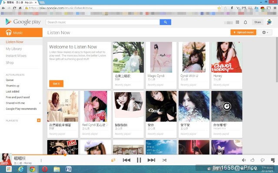The width and height of the screenshot is (278, 173).
Task: Open Free and purchased playlist
Action: click(18, 97)
